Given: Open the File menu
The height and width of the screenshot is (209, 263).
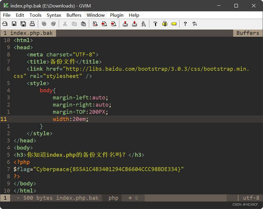Looking at the screenshot, I should coord(7,15).
